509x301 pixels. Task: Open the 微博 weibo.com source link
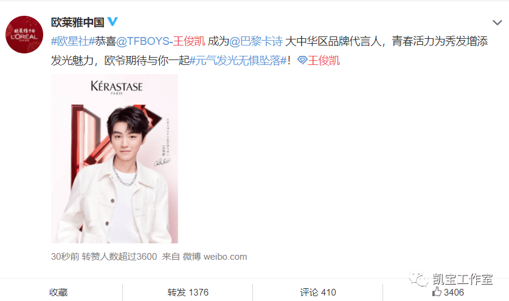(x=215, y=257)
